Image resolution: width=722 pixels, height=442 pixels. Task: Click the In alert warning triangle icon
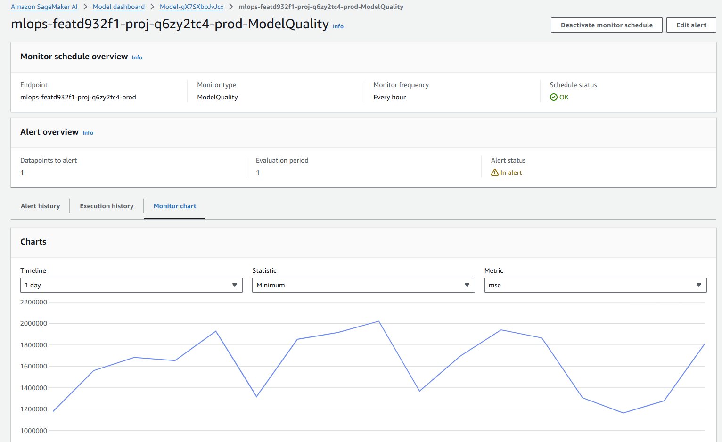[495, 172]
